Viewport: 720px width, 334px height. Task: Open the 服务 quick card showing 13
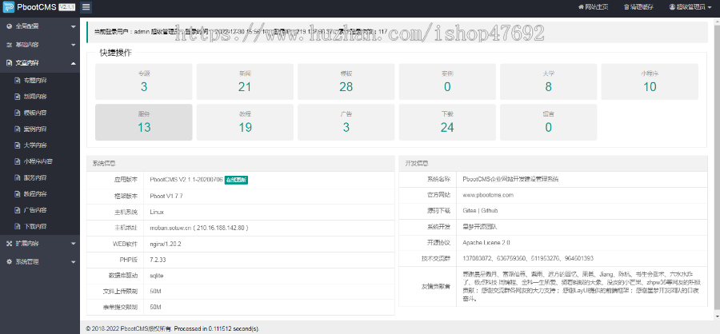pos(144,122)
